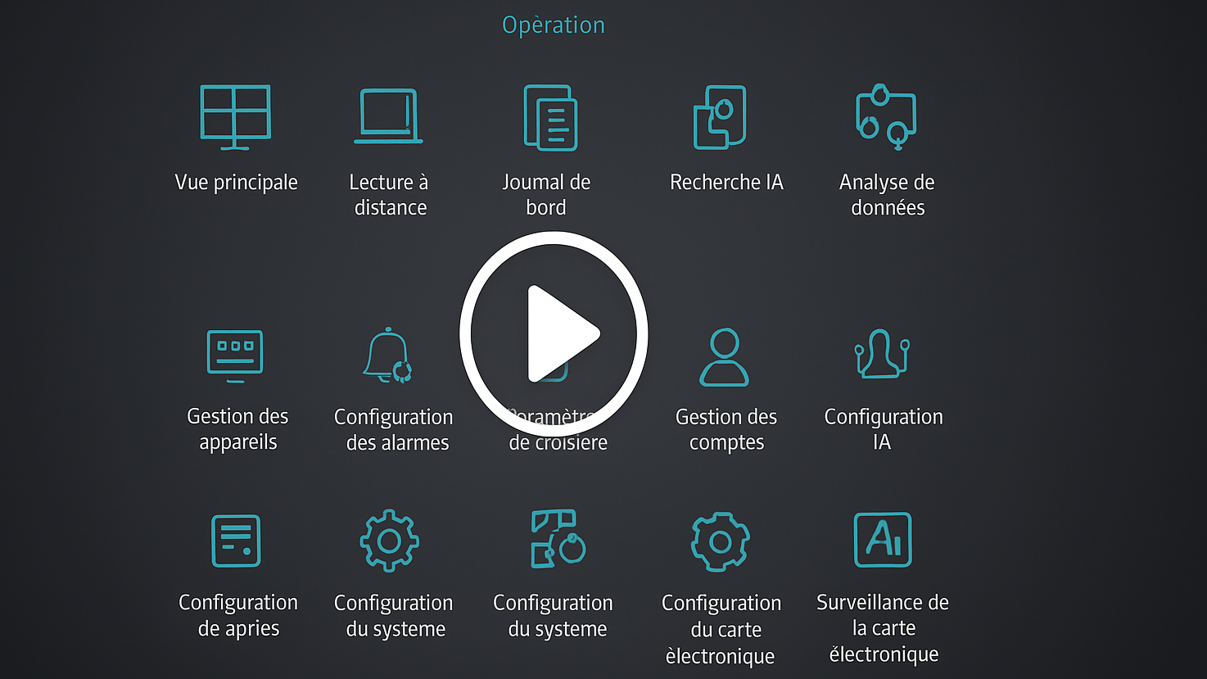Open the Journal de bord document icon
Screen dimensions: 1207x679
click(550, 118)
